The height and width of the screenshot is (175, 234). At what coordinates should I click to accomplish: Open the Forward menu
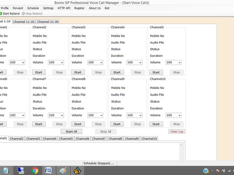click(x=18, y=8)
